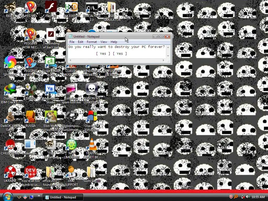This screenshot has width=268, height=201.
Task: Click the Notepad vertical scrollbar down arrow
Action: click(168, 56)
